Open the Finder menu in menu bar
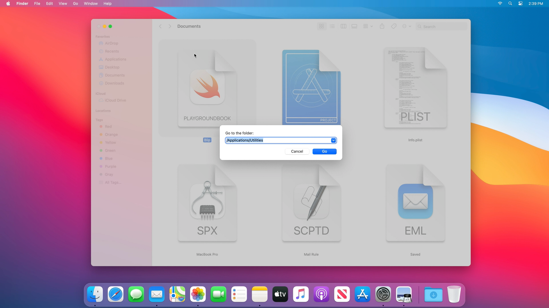The width and height of the screenshot is (549, 308). coord(22,3)
